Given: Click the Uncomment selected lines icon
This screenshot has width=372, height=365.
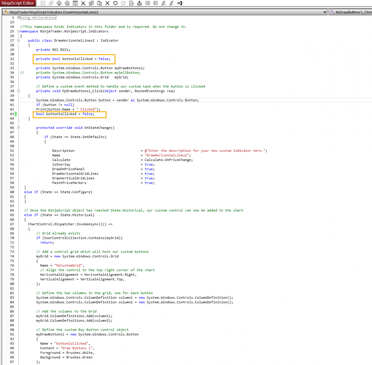Looking at the screenshot, I should 172,3.
